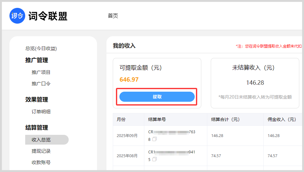
Task: Click the blue 提取 withdraw button
Action: (x=157, y=97)
